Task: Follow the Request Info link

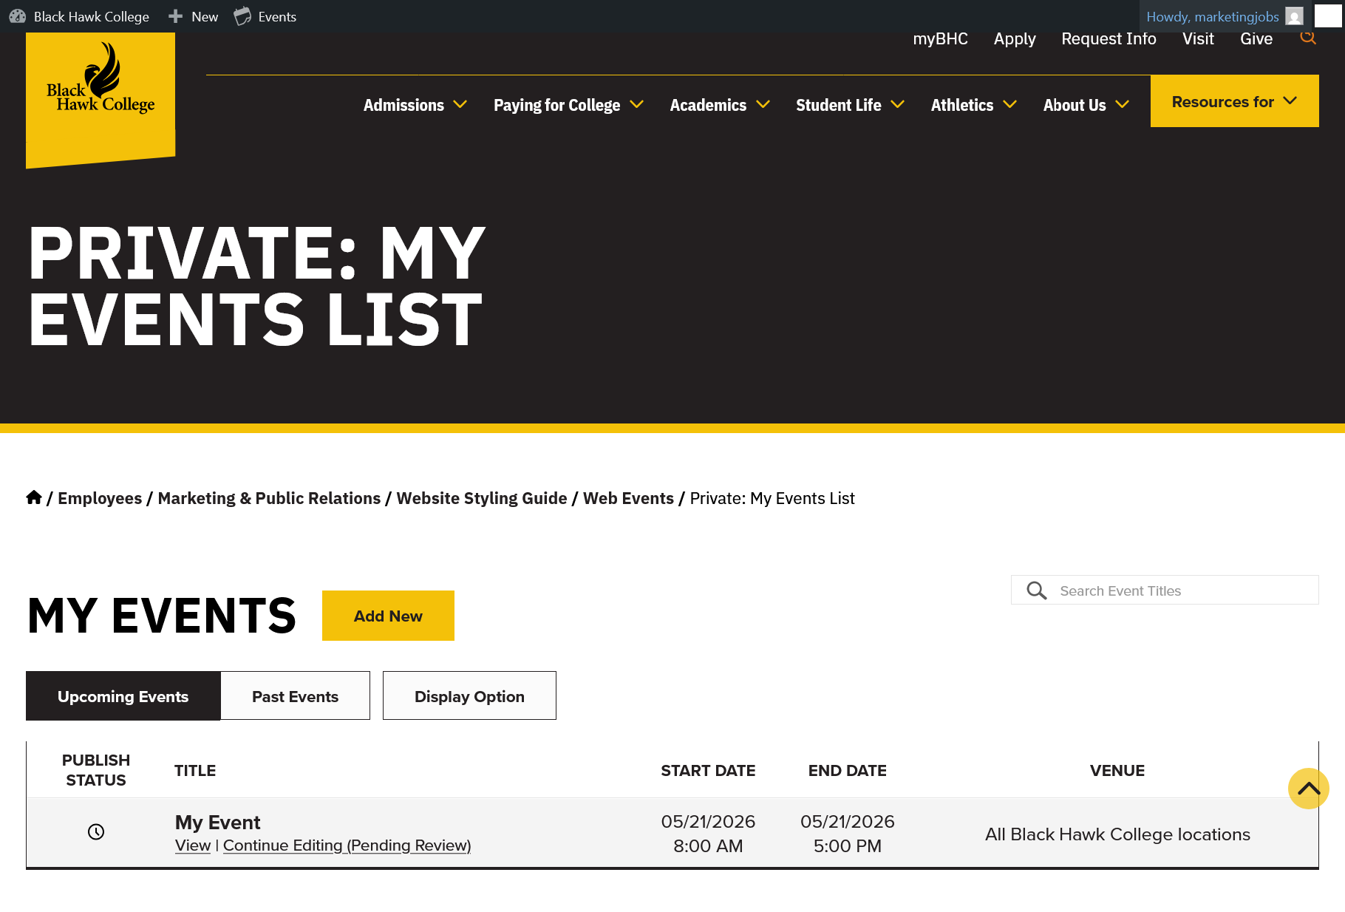Action: (1109, 39)
